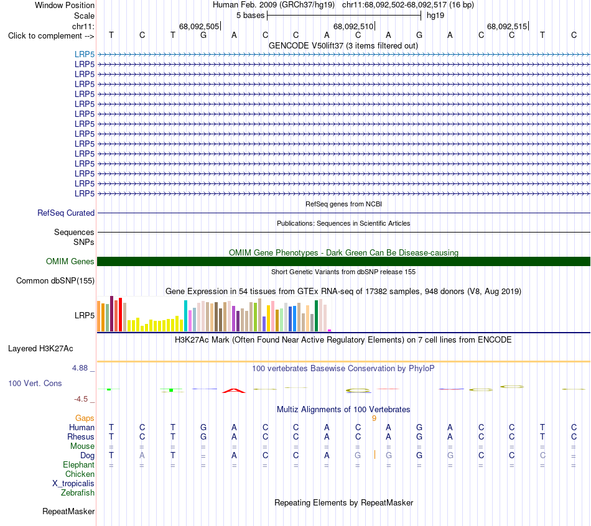
Task: Click the RepeatMasker track label
Action: (68, 512)
